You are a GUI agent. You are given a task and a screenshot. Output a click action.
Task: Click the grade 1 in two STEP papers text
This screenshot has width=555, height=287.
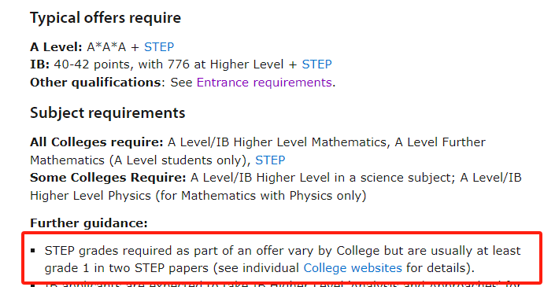point(127,268)
